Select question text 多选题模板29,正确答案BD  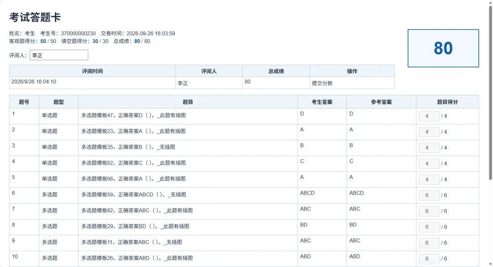tap(114, 226)
